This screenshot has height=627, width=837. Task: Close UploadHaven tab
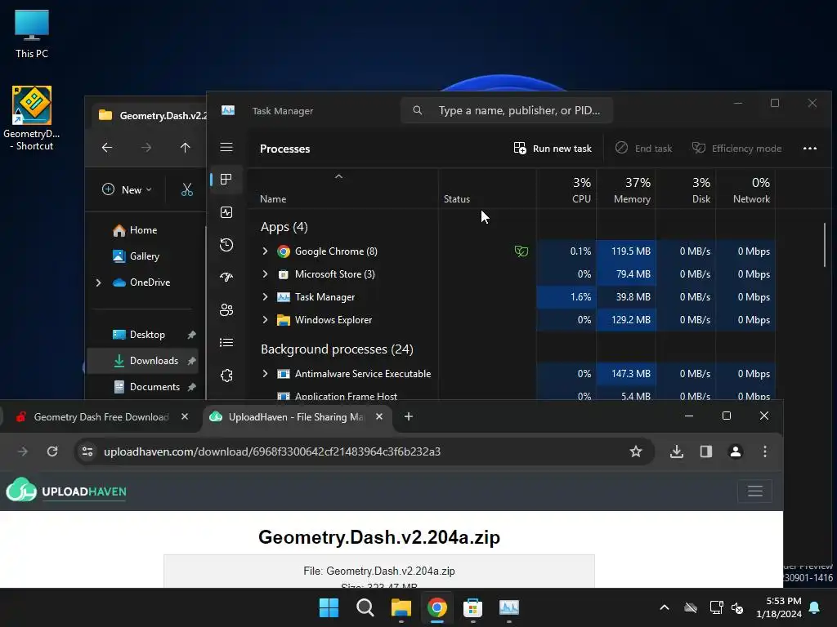pos(379,416)
